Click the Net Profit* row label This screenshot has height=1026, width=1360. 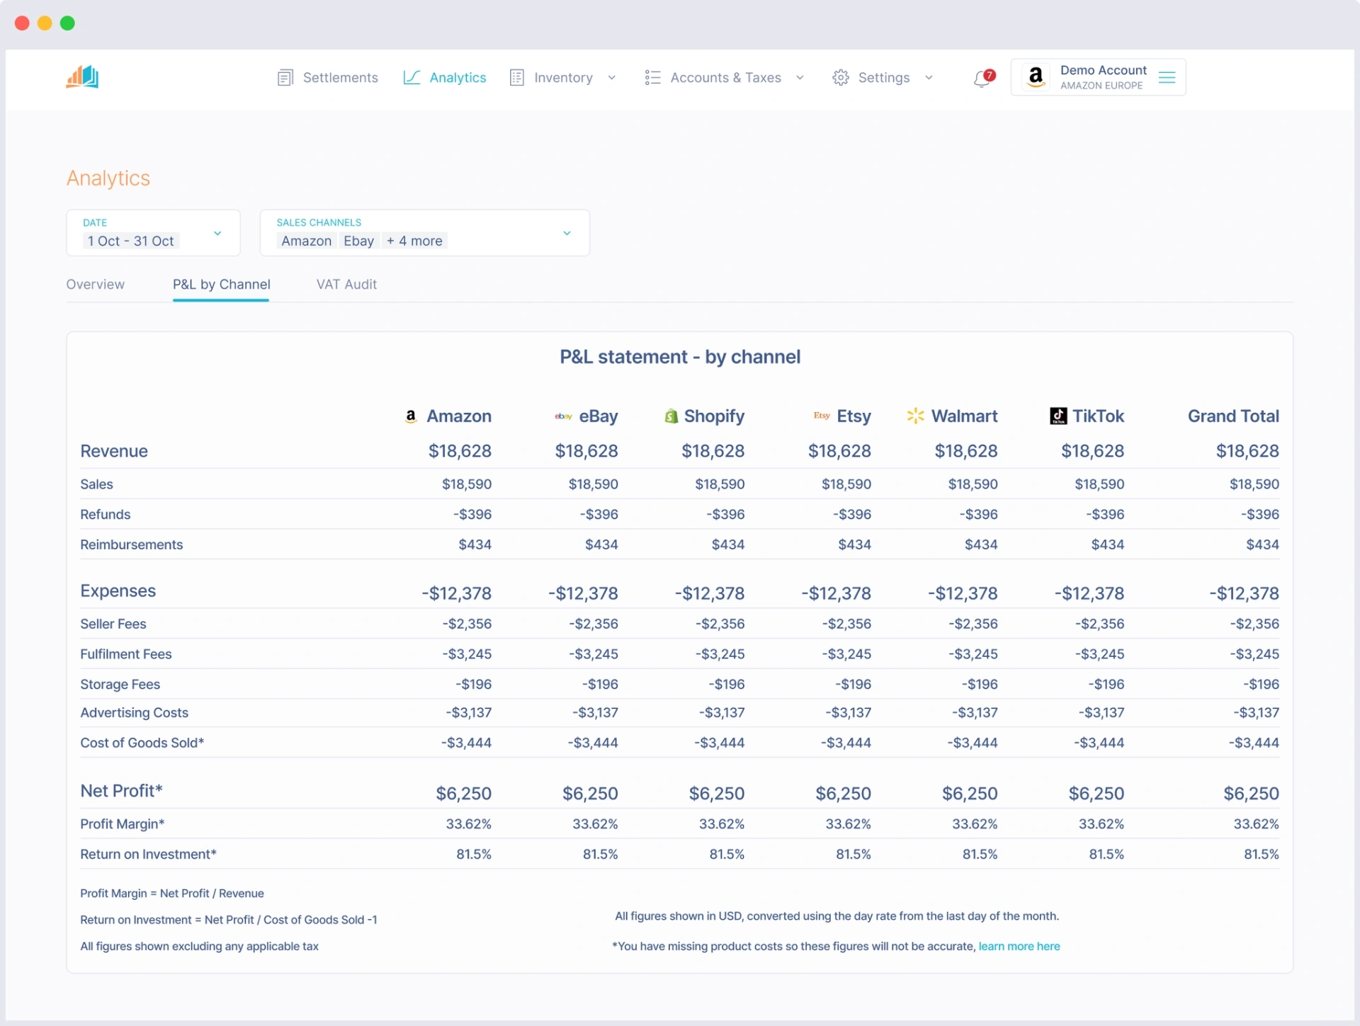121,791
